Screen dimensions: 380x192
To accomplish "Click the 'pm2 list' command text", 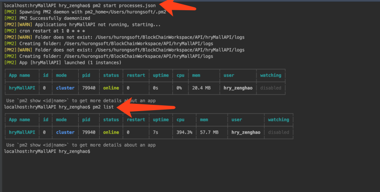I will [103, 107].
